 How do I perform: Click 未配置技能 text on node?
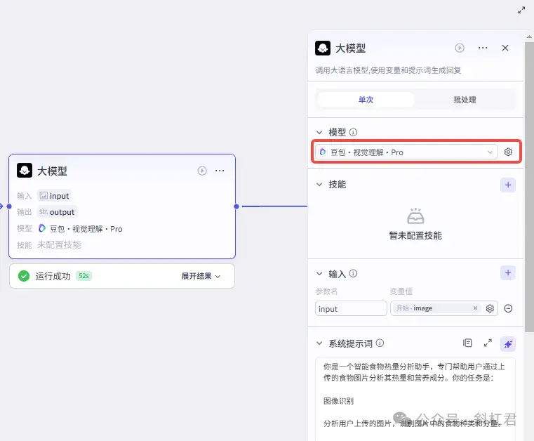pos(59,244)
